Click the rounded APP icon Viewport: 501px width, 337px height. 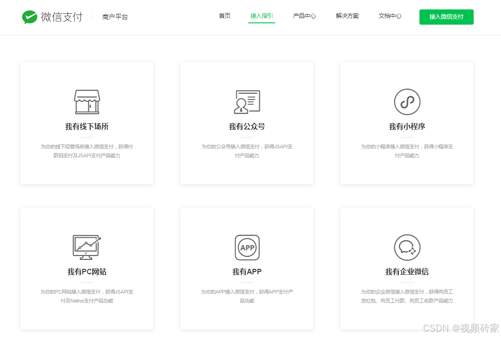point(247,247)
